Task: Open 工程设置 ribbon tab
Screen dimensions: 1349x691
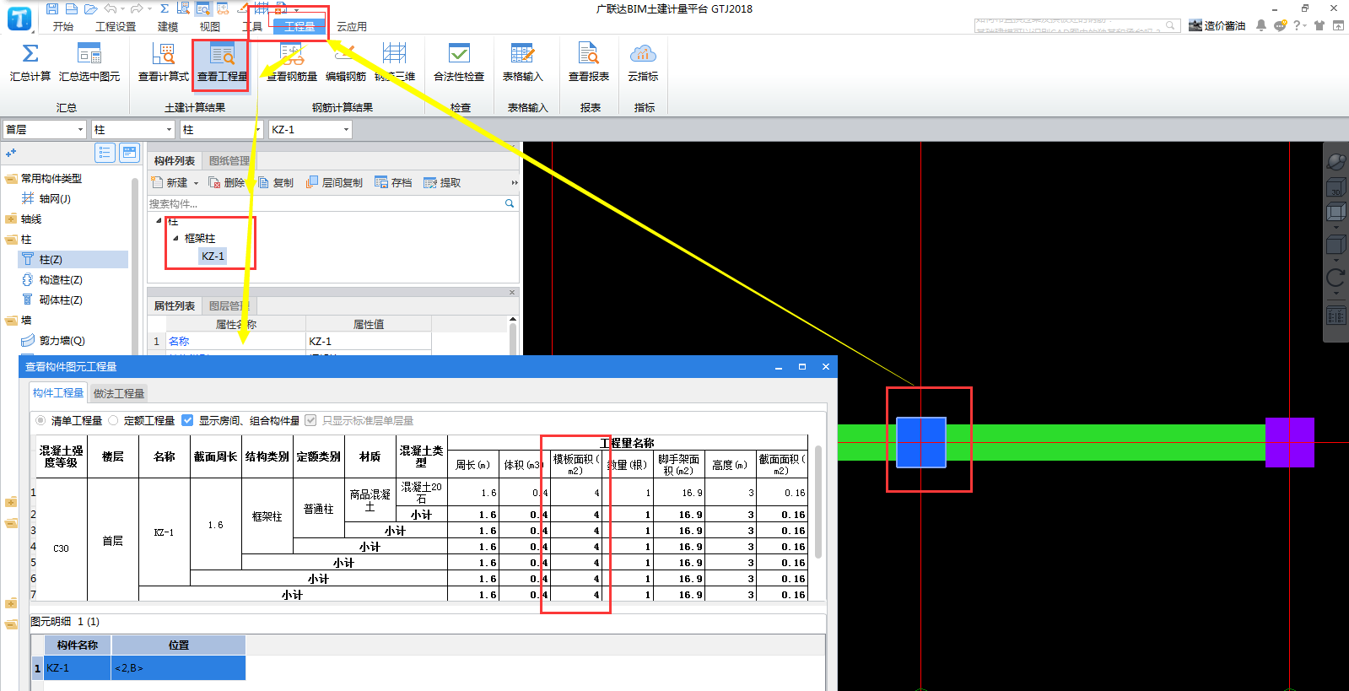Action: (116, 26)
